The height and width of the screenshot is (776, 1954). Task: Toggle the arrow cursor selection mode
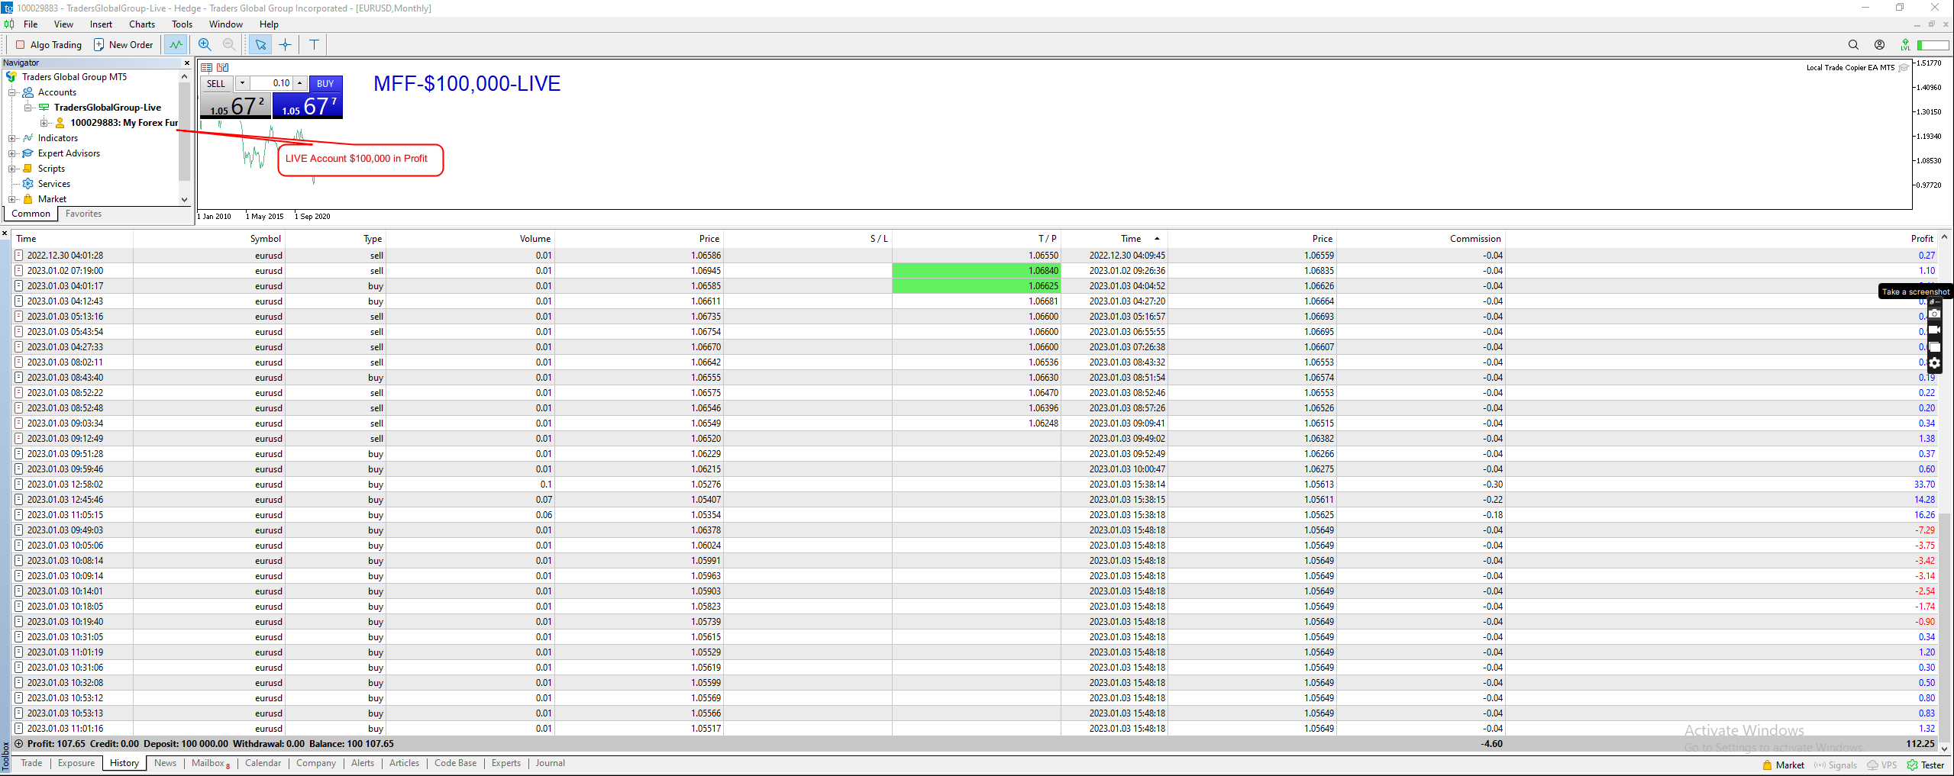pyautogui.click(x=260, y=45)
